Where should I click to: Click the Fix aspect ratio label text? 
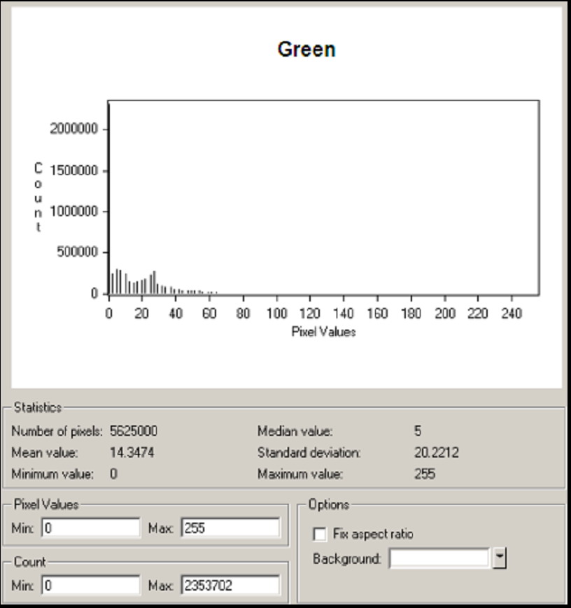tap(373, 534)
